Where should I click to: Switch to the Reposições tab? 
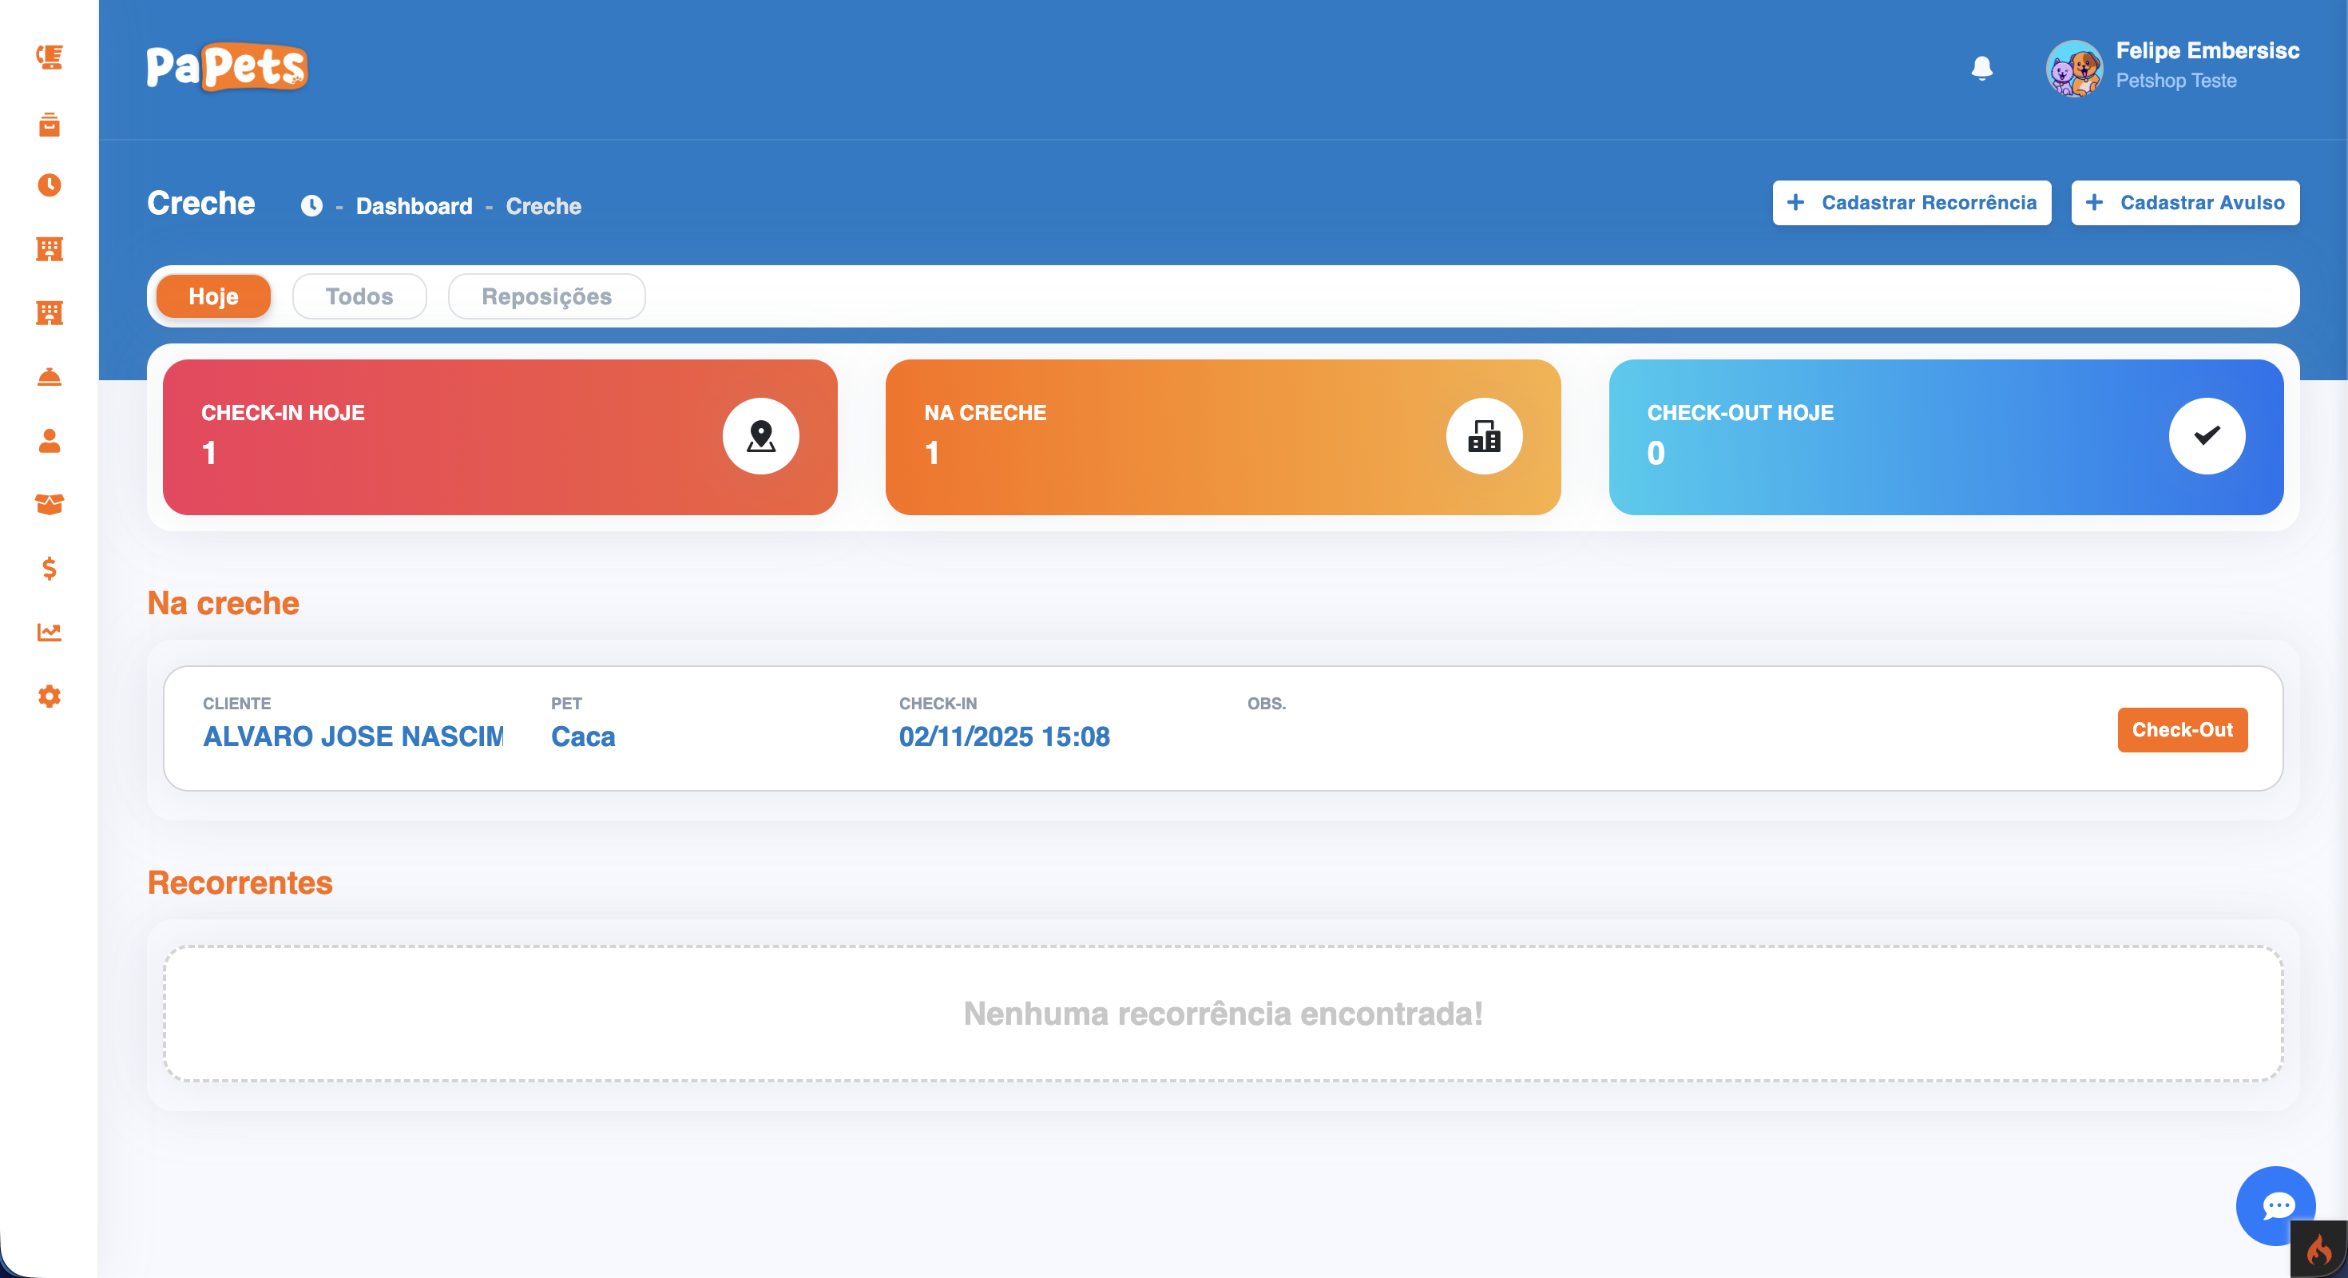(x=546, y=296)
